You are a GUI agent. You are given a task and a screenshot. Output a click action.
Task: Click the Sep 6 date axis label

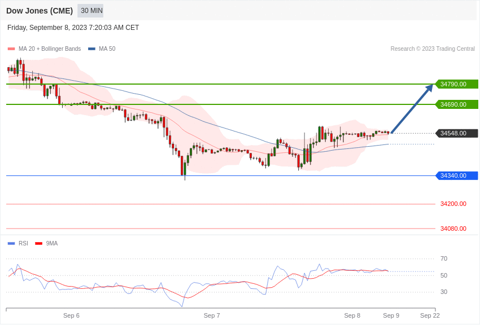[71, 315]
